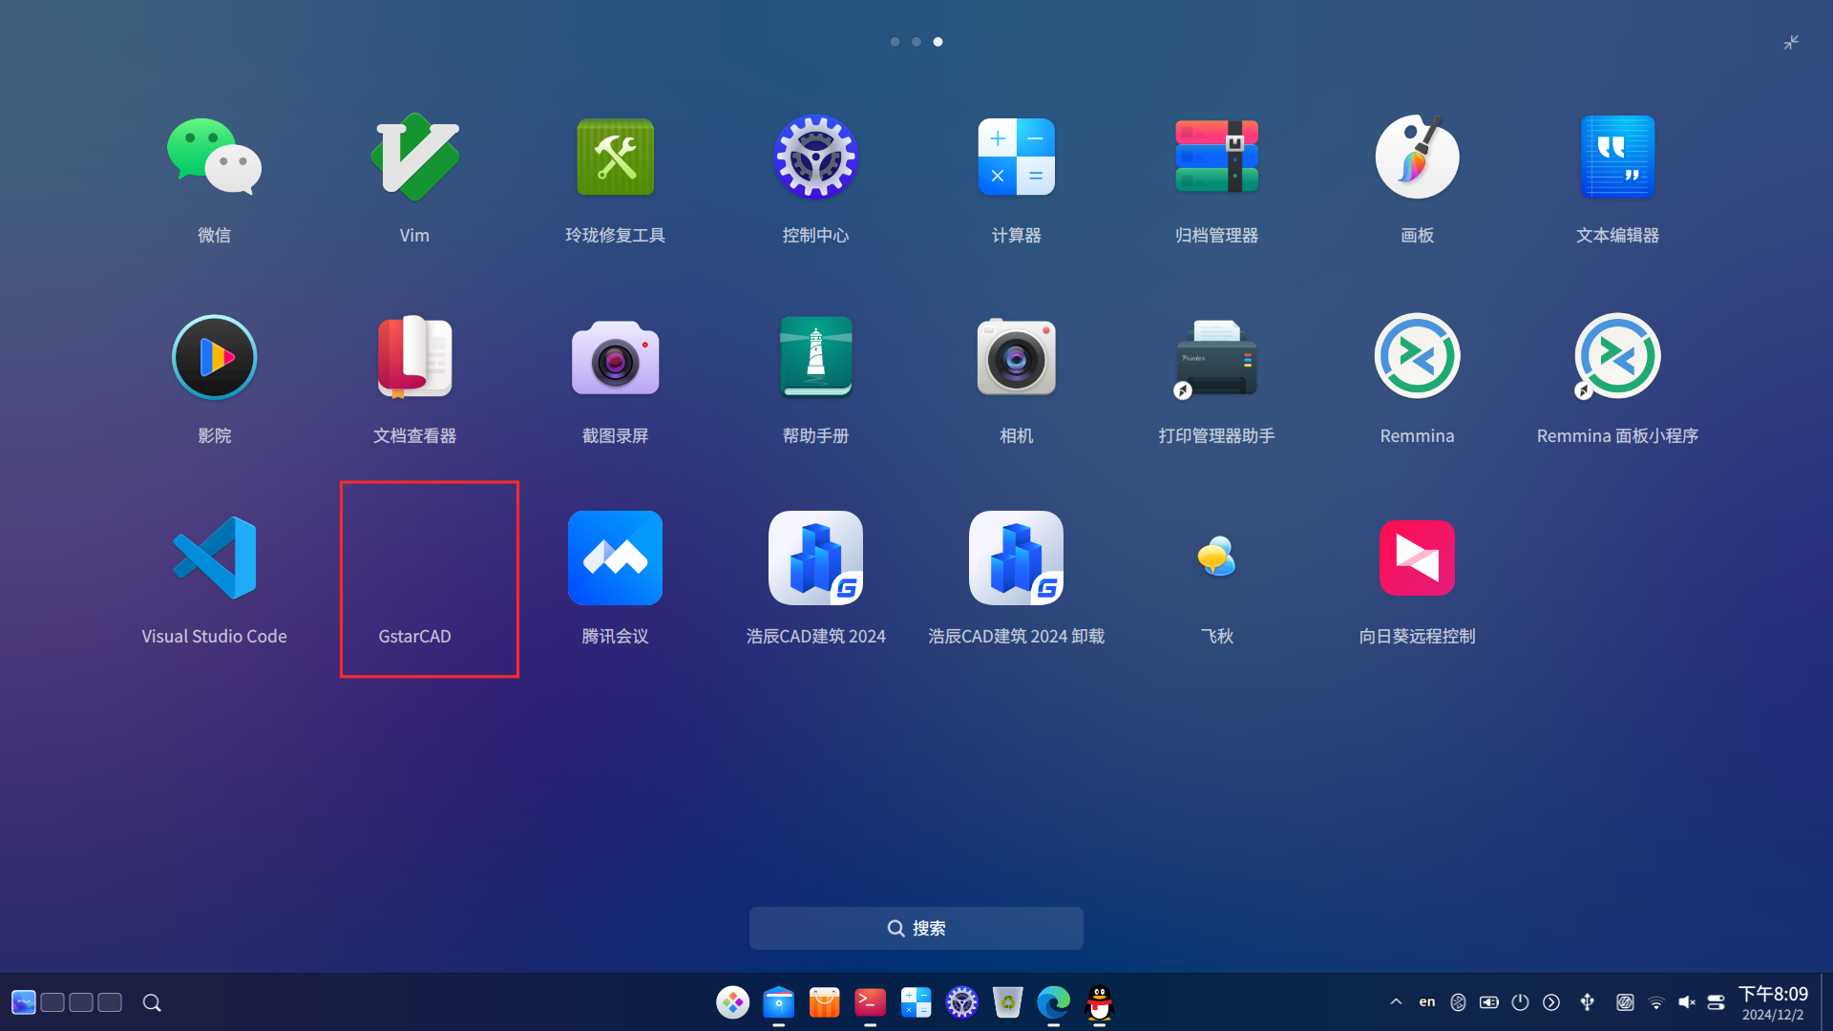Launch 浩辰CAD建筑 2024
Image resolution: width=1833 pixels, height=1031 pixels.
[x=815, y=558]
